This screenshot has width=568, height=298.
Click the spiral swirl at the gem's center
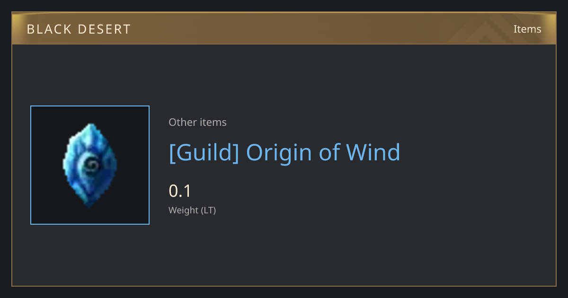90,165
